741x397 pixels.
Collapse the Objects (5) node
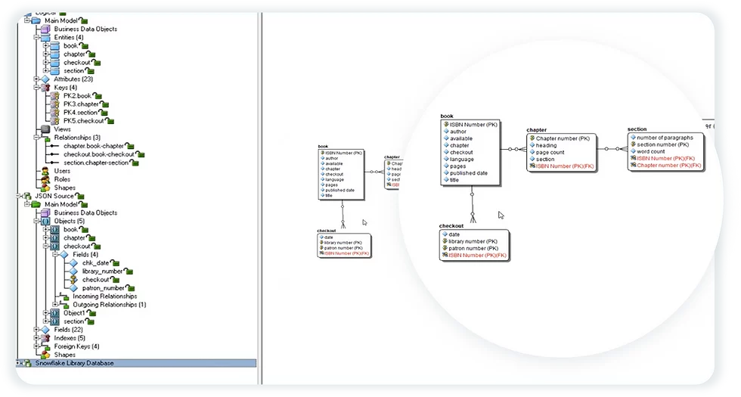point(36,221)
